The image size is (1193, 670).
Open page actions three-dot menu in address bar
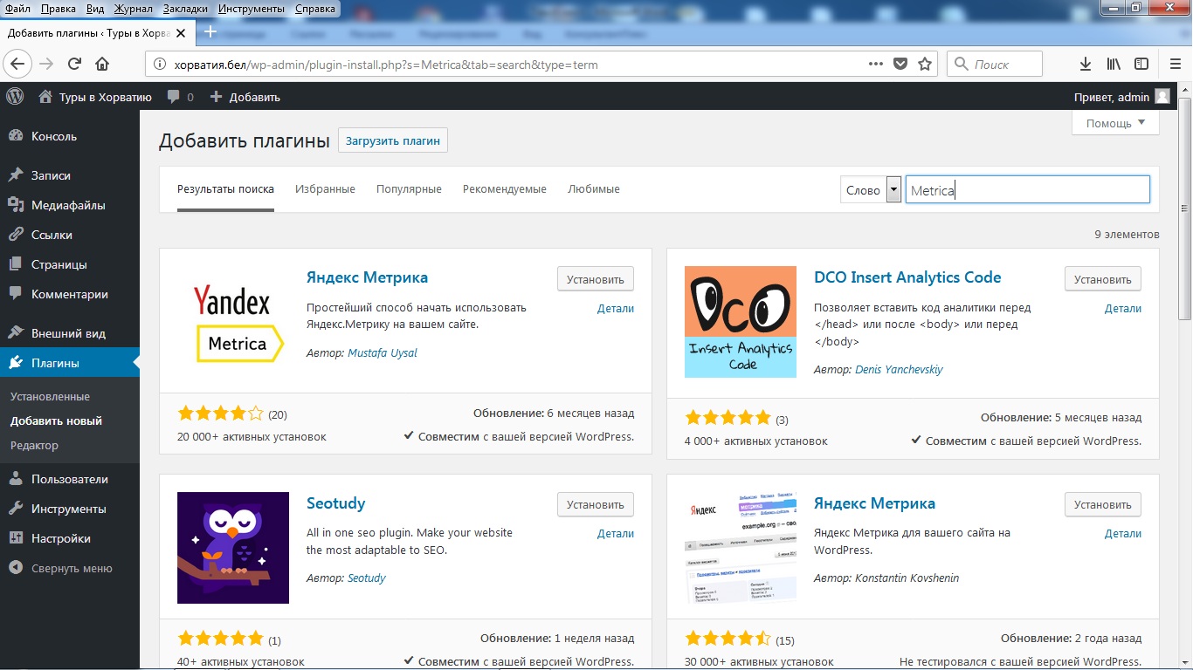pos(876,64)
